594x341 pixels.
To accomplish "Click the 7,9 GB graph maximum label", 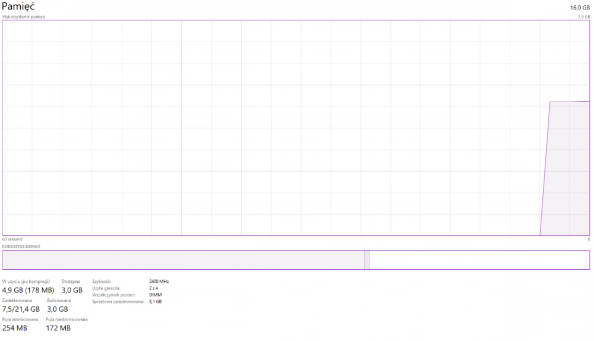I will click(583, 17).
